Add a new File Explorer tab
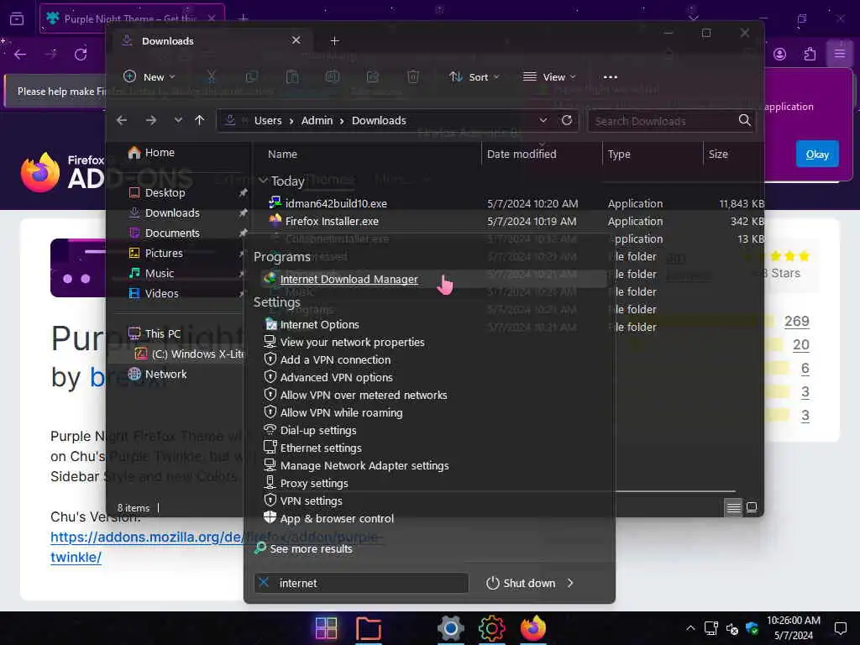860x645 pixels. click(x=334, y=40)
